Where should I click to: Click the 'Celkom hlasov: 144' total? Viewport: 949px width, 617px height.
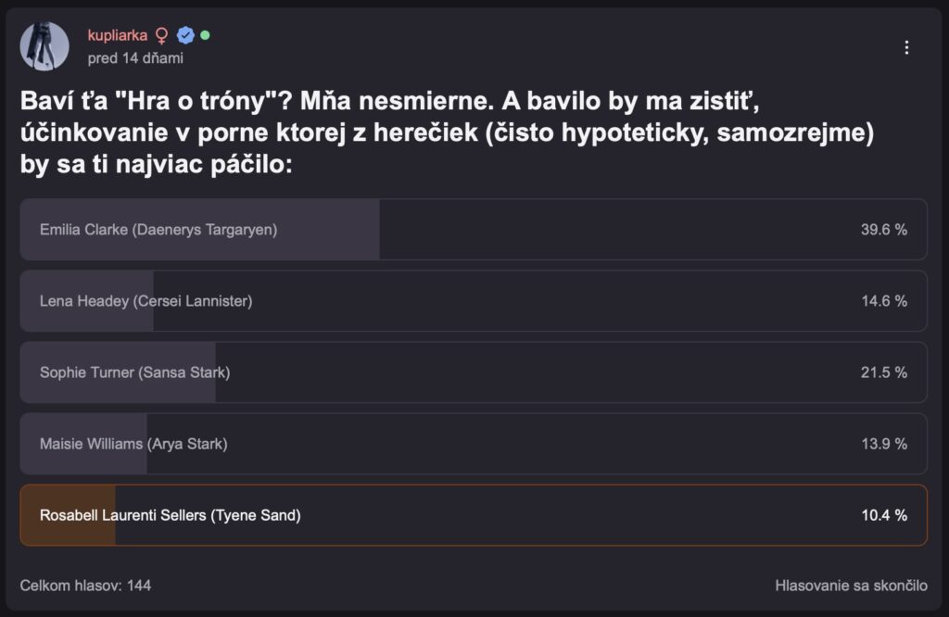pos(85,586)
